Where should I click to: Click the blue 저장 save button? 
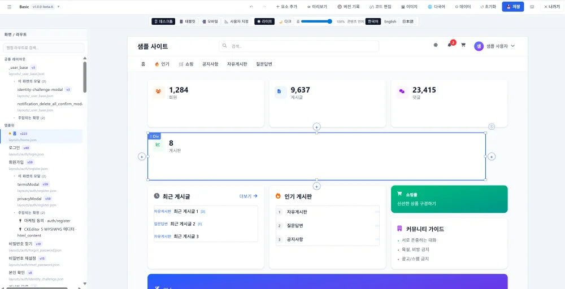(x=513, y=6)
